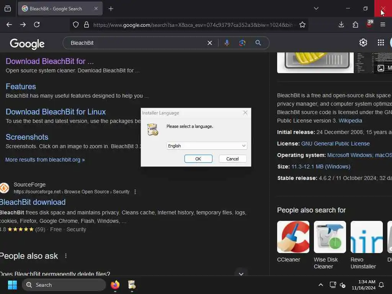Open More results from bleachbit.org
The image size is (392, 294).
pos(45,160)
